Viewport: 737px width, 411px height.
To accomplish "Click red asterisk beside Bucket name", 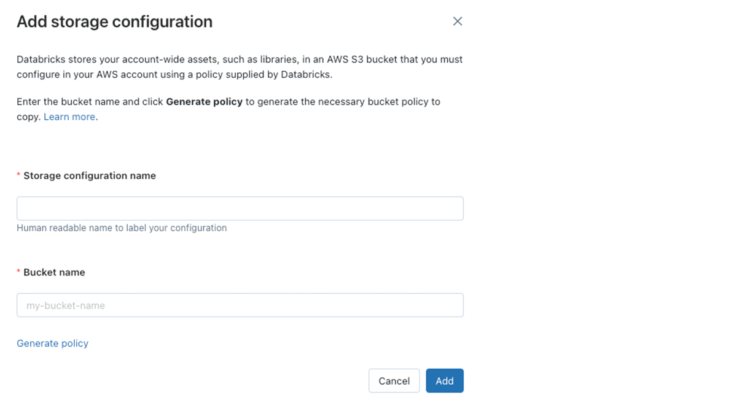I will pyautogui.click(x=19, y=272).
